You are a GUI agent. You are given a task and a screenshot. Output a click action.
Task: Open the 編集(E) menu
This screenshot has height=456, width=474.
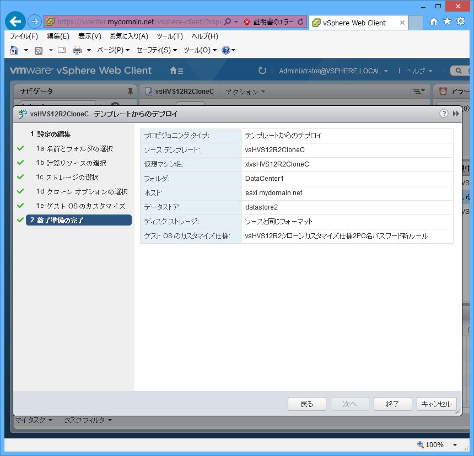[58, 36]
